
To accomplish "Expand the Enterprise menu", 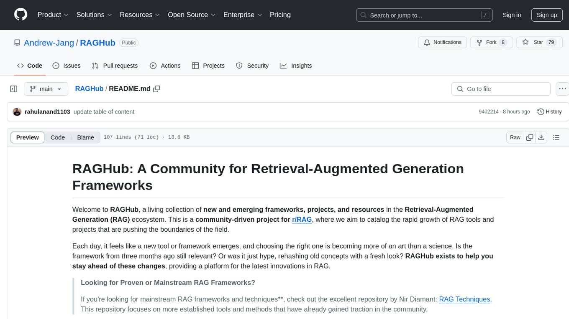I will [x=243, y=15].
